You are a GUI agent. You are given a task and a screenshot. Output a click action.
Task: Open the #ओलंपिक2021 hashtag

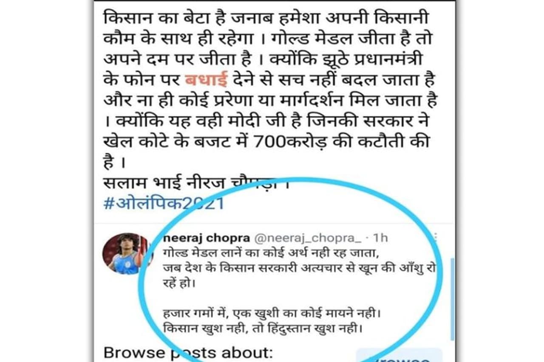tap(164, 203)
